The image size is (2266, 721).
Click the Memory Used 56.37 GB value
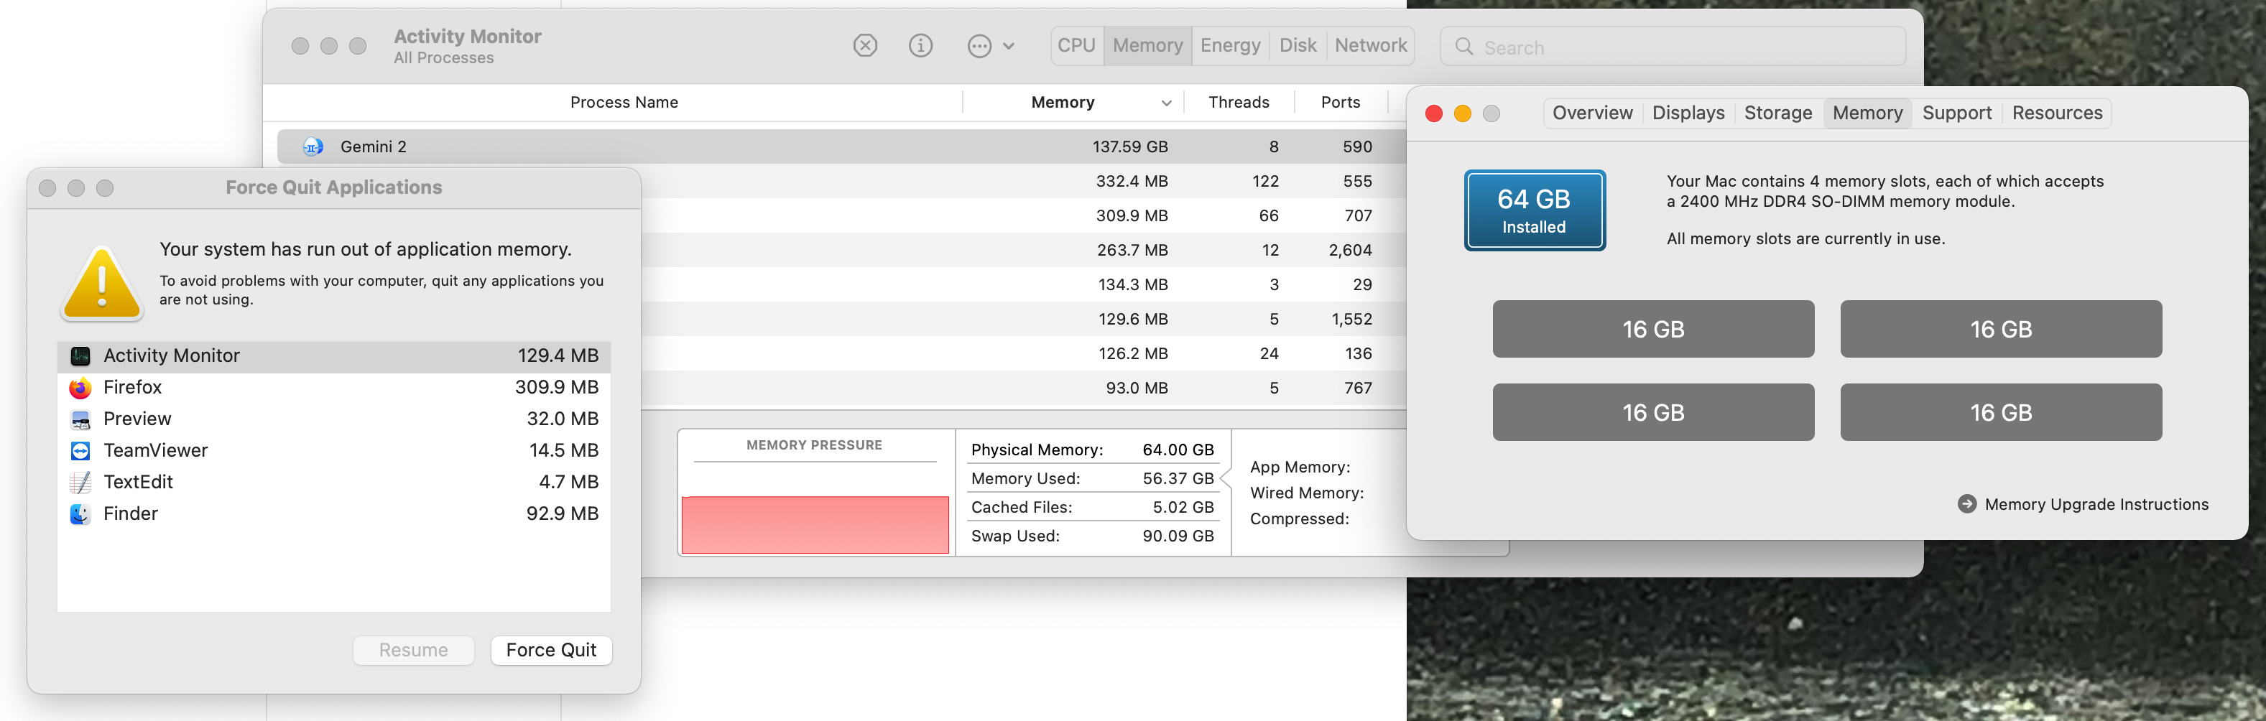(x=1178, y=479)
